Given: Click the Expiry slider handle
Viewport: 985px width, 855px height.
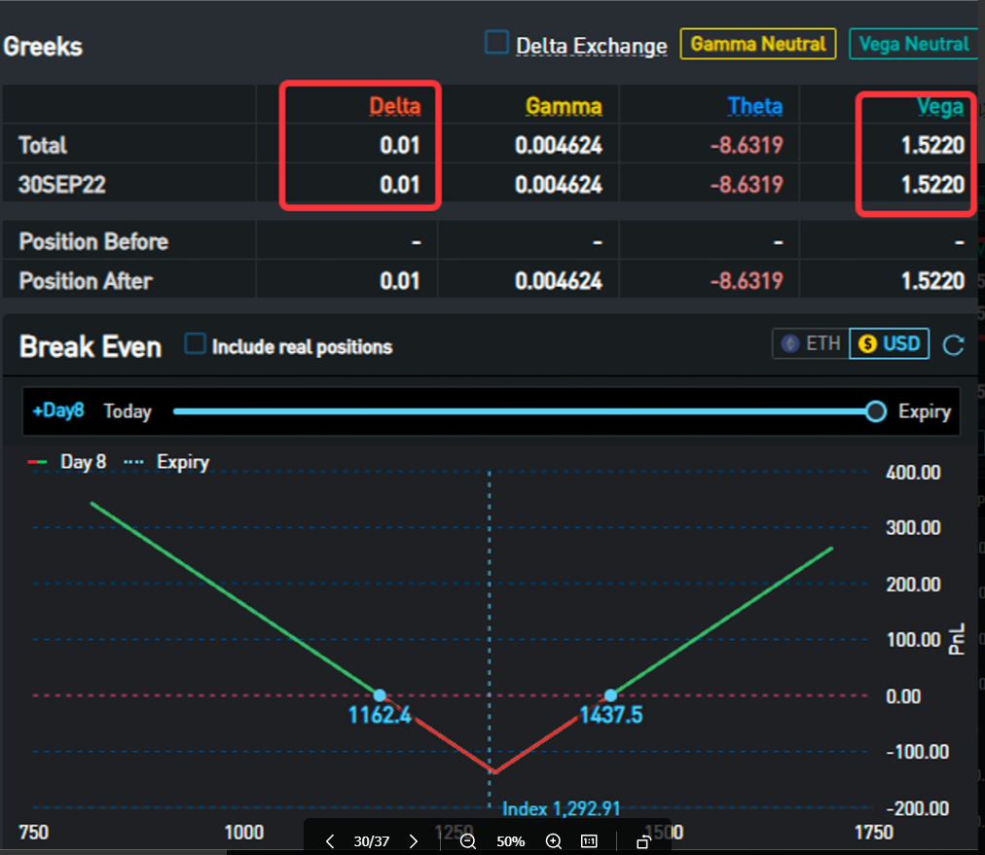Looking at the screenshot, I should pyautogui.click(x=876, y=411).
